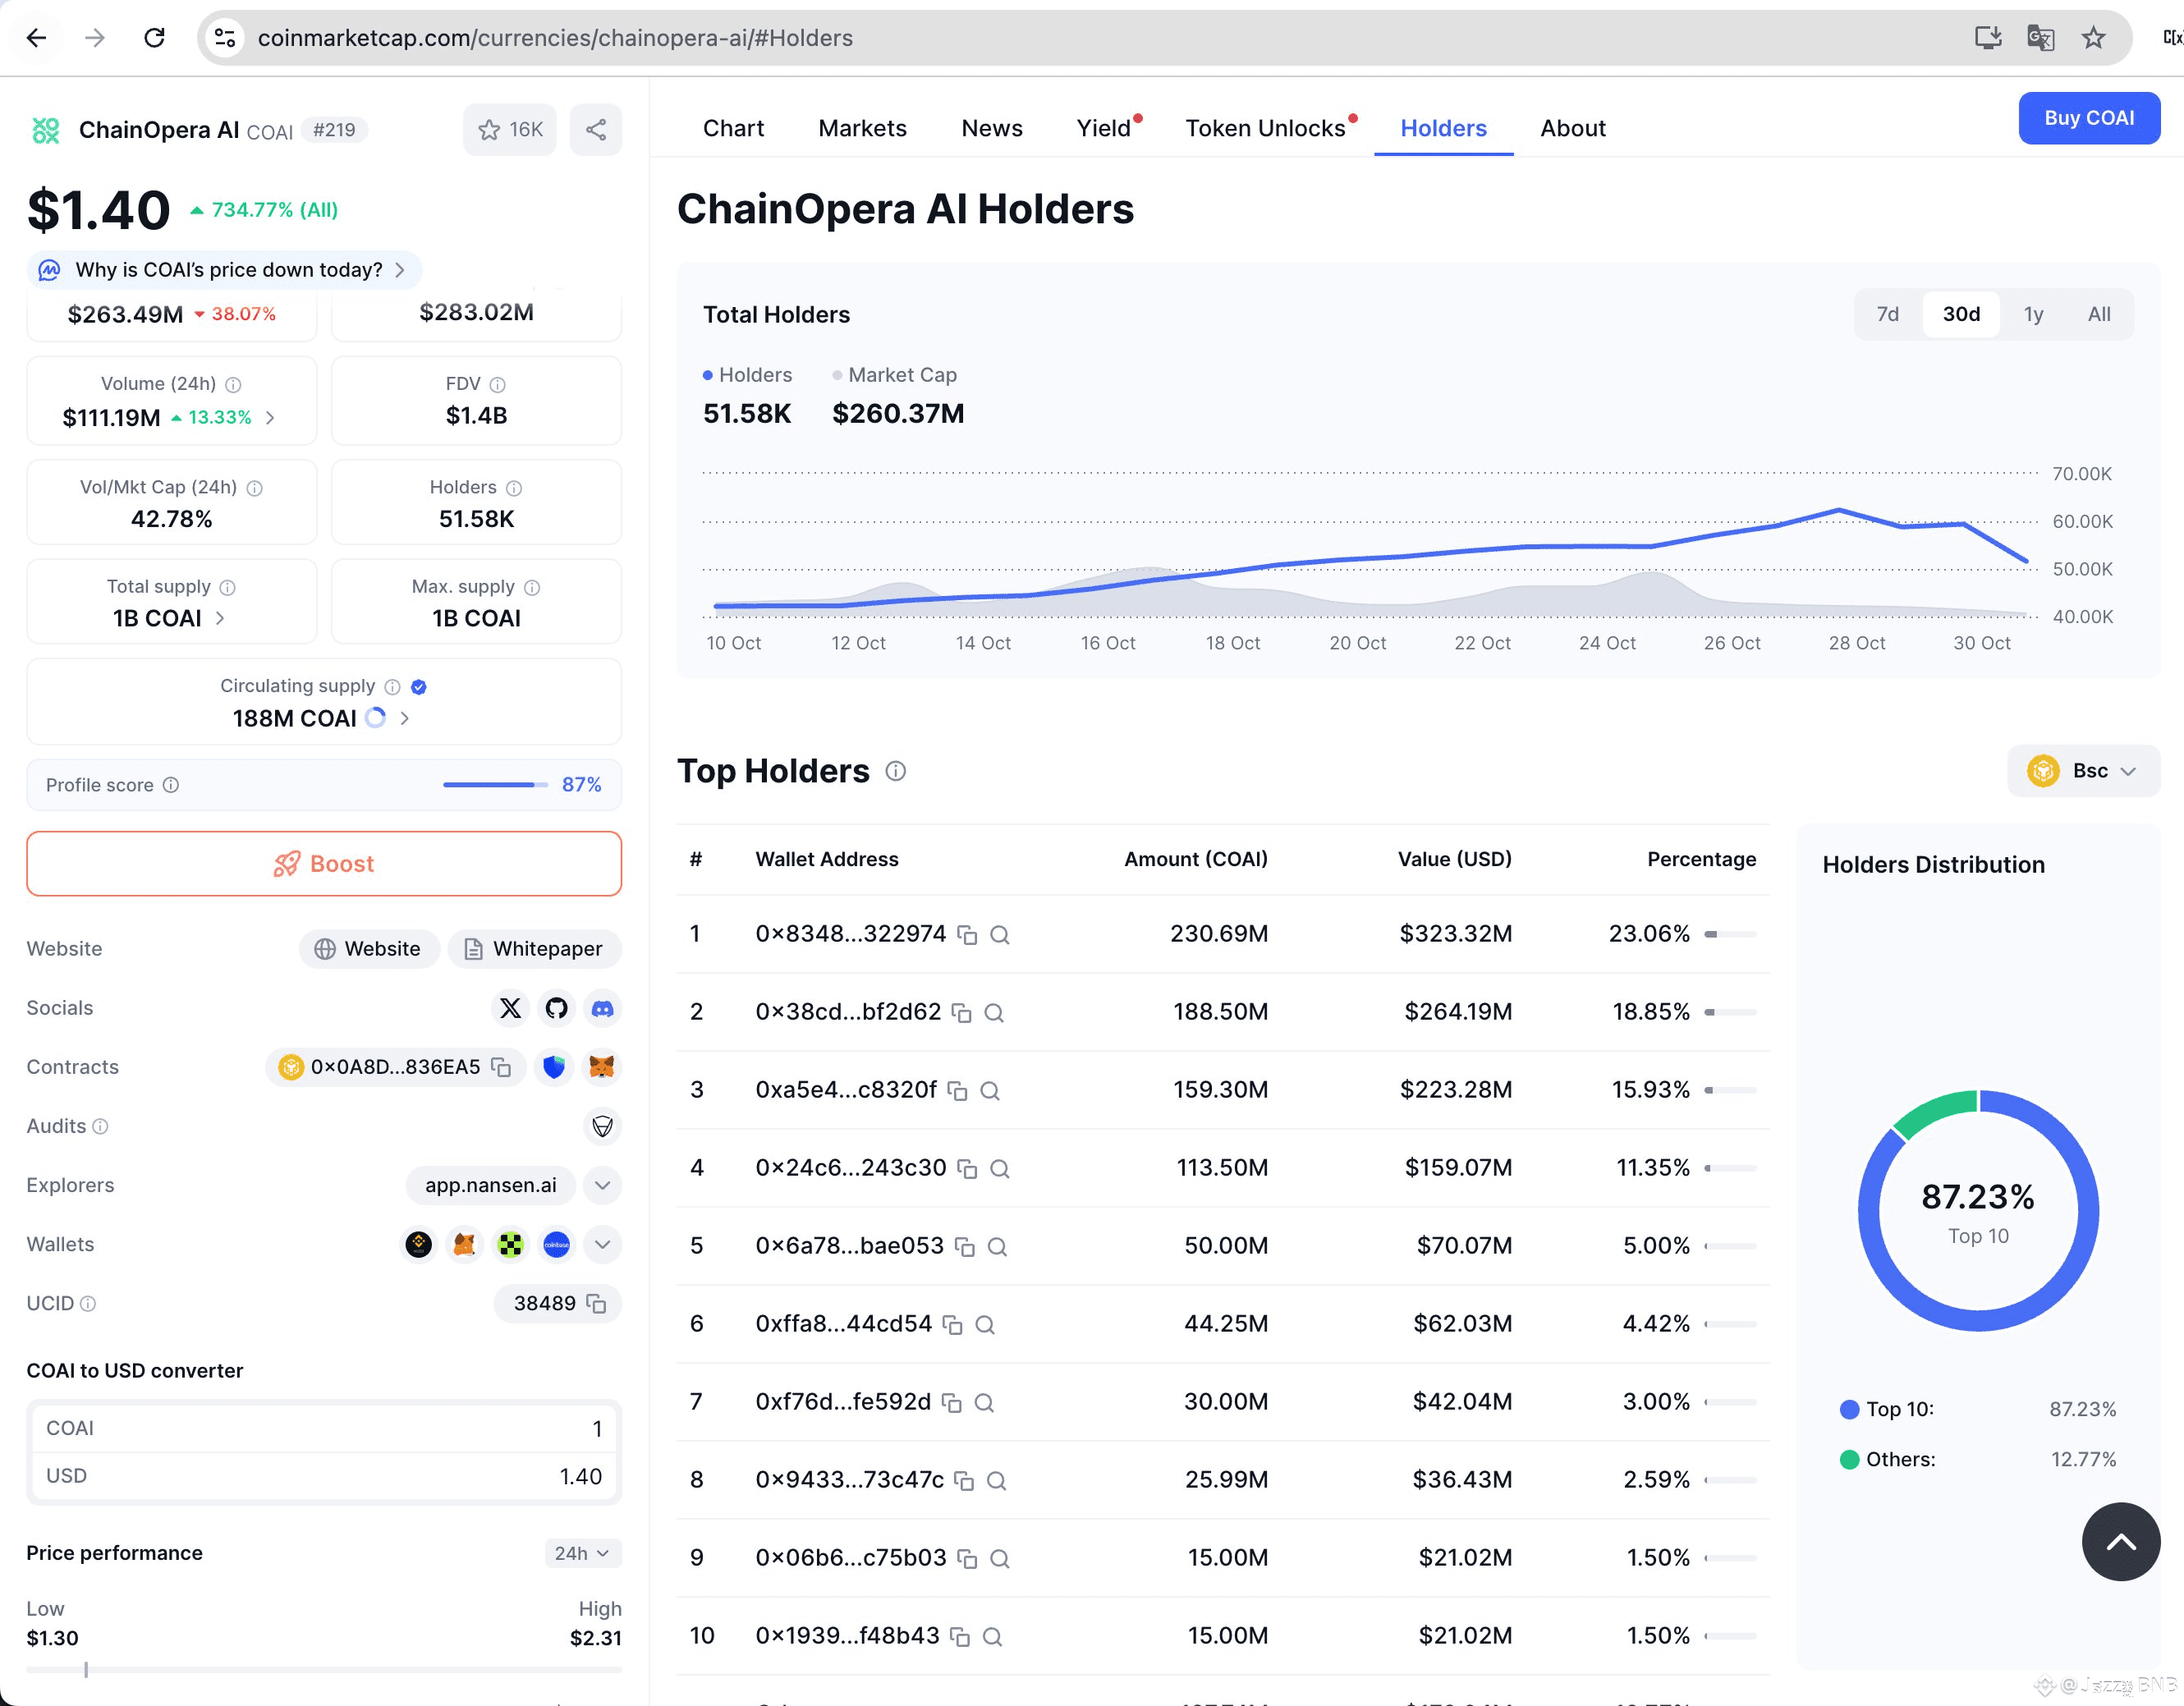This screenshot has width=2184, height=1706.
Task: Open the 24h price performance dropdown
Action: (x=582, y=1553)
